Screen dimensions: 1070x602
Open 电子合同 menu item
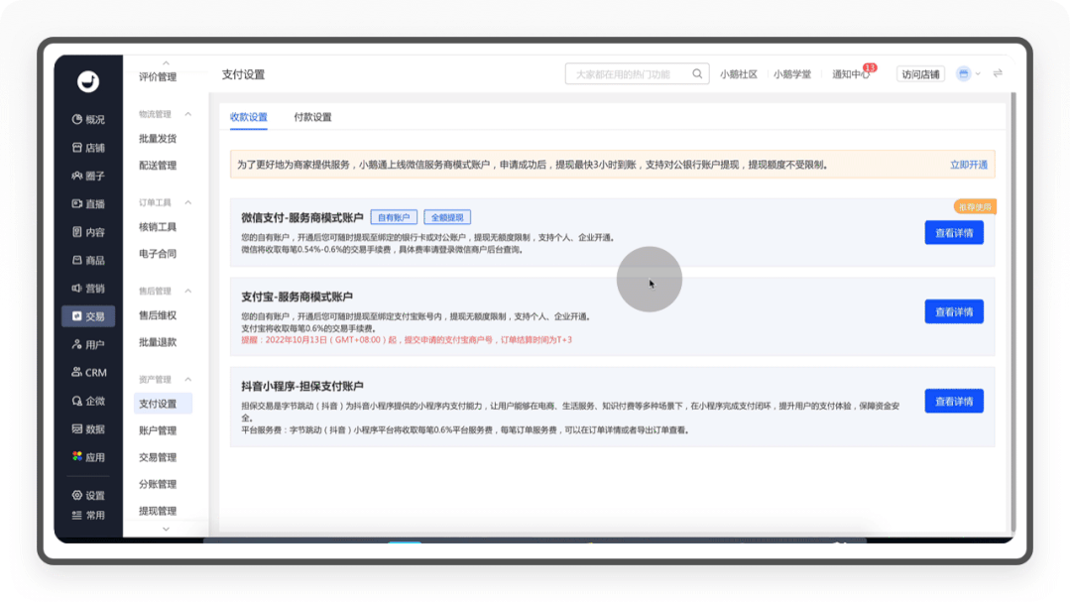coord(158,254)
